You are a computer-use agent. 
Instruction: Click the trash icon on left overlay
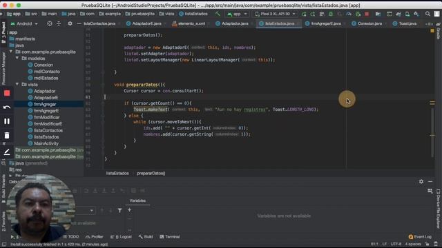[7, 135]
